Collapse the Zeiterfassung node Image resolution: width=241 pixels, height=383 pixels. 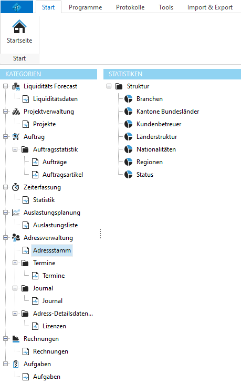(x=5, y=187)
